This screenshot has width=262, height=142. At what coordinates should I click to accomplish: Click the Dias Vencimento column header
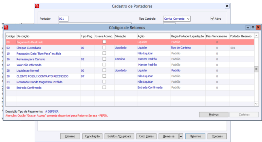pyautogui.click(x=217, y=36)
